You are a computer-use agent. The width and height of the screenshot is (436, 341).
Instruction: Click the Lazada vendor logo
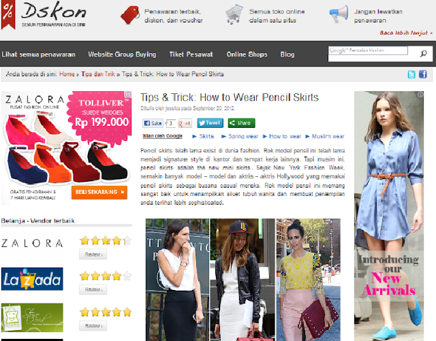pyautogui.click(x=32, y=279)
